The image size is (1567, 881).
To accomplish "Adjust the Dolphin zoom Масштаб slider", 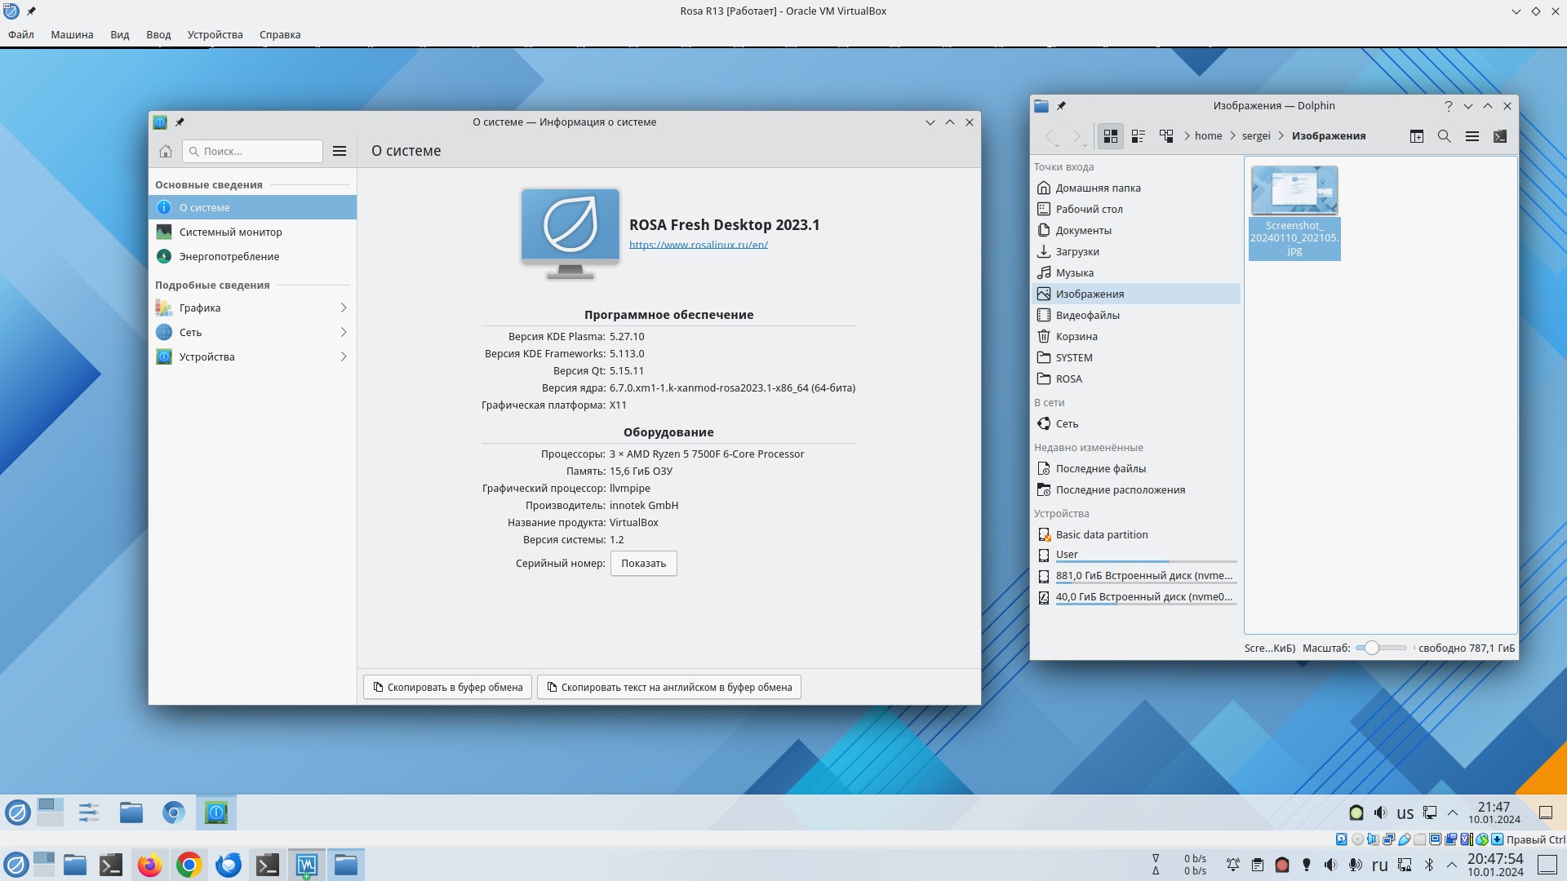I will pyautogui.click(x=1372, y=648).
